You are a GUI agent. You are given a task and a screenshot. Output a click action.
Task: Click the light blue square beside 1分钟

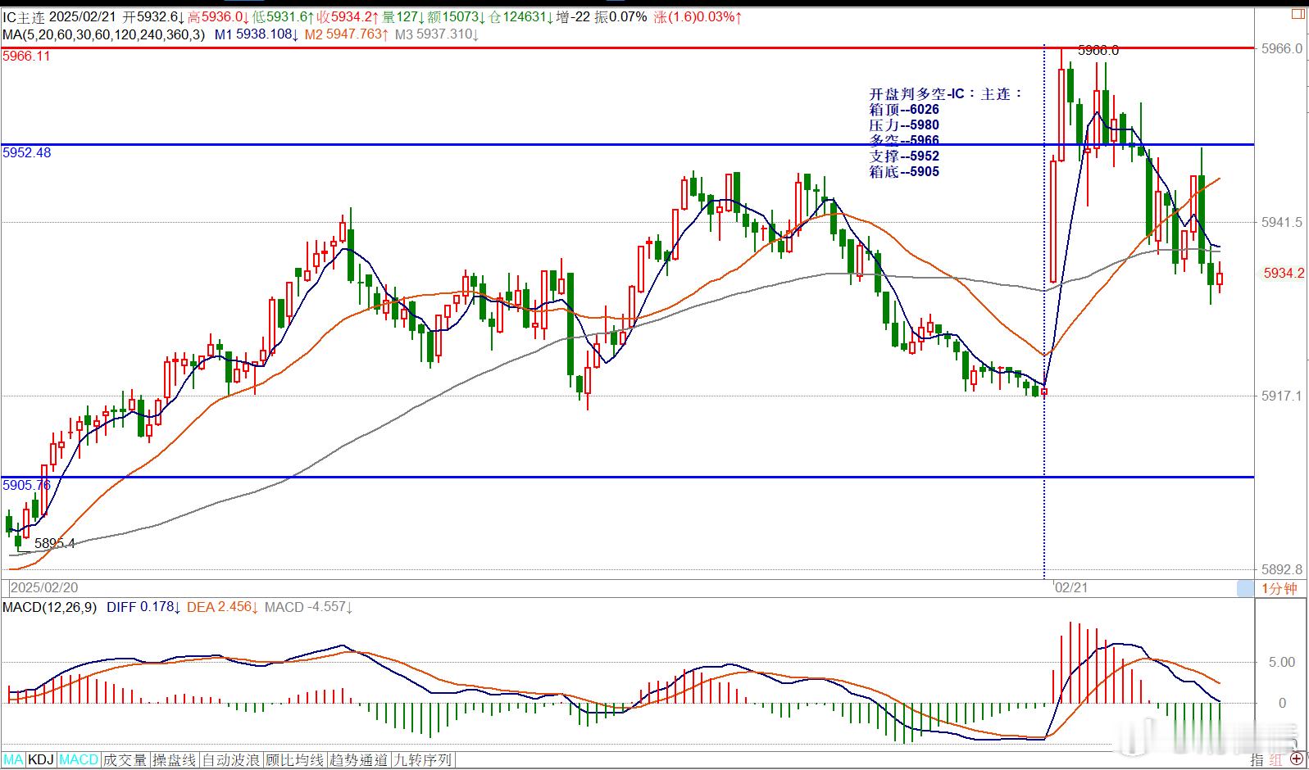1245,588
